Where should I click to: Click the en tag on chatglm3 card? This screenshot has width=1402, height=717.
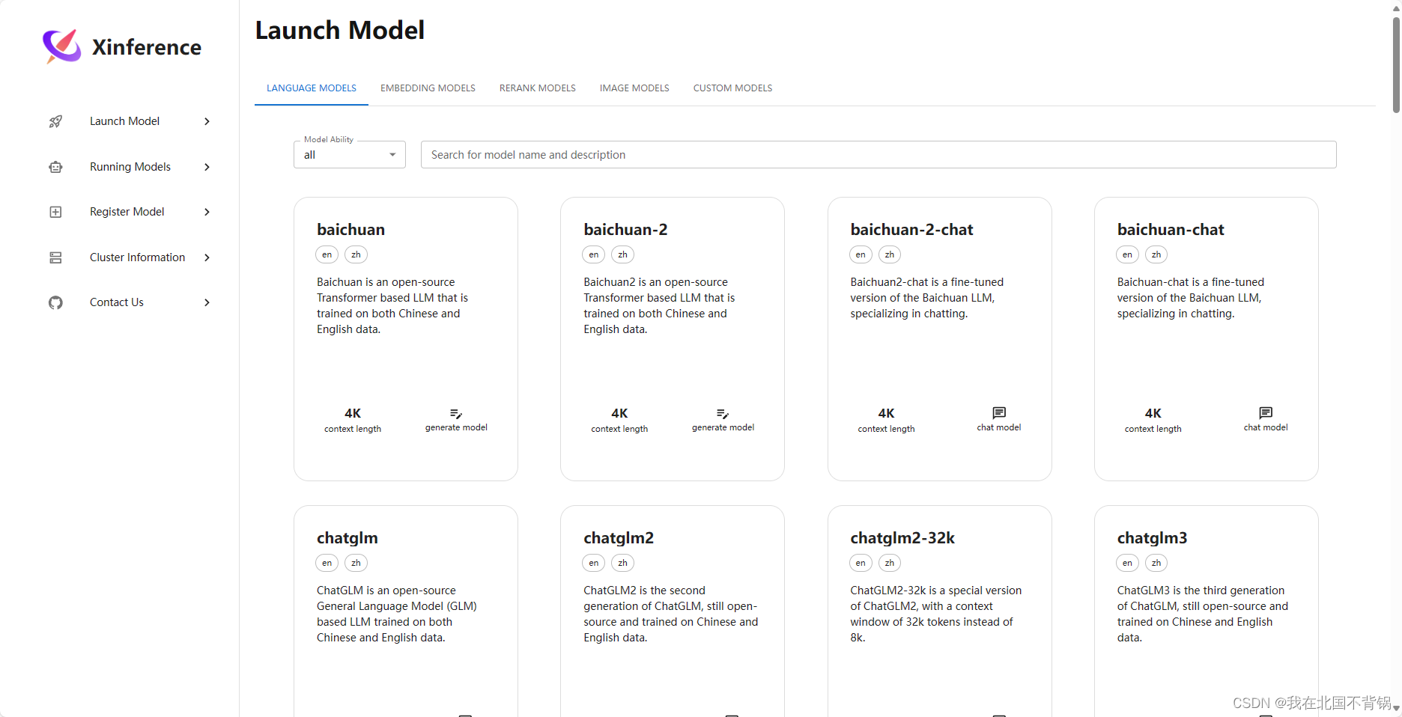click(1127, 563)
